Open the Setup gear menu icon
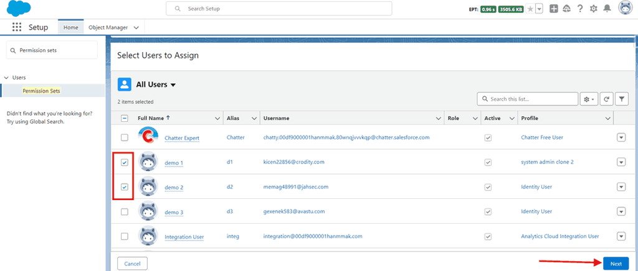The image size is (638, 271). pos(593,9)
